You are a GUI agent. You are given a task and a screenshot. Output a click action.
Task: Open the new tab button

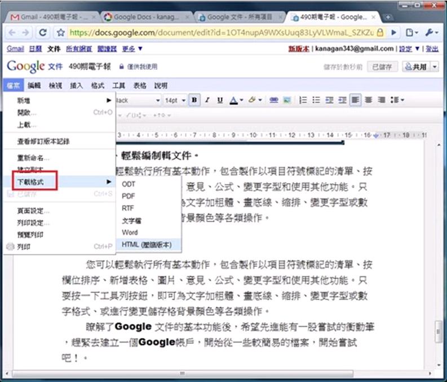(x=388, y=17)
